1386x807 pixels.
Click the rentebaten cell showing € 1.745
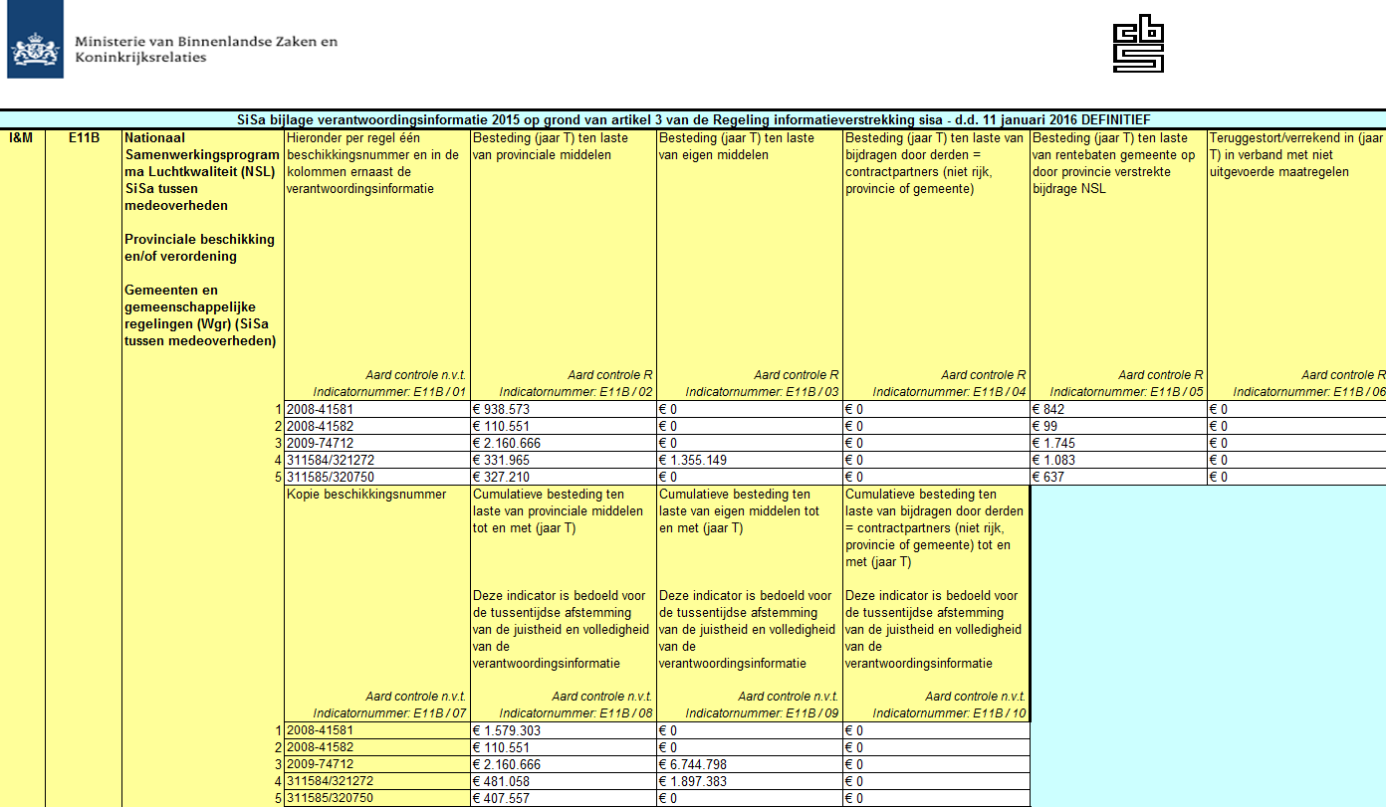1118,443
